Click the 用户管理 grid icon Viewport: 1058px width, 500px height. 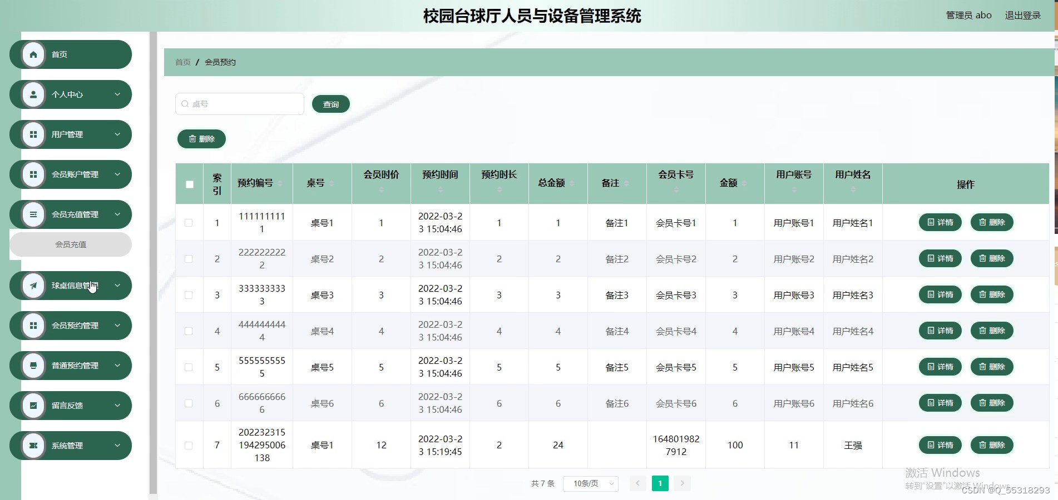pyautogui.click(x=33, y=134)
